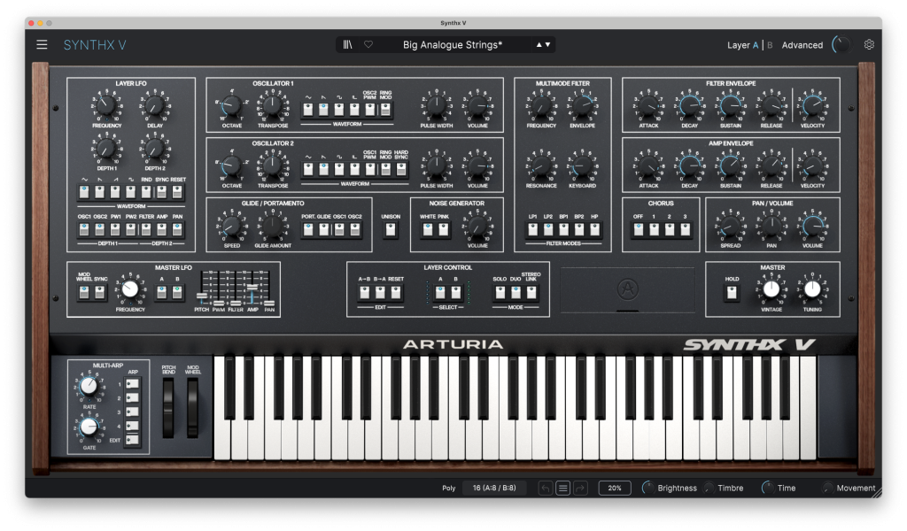Click the Timbre macro knob
The width and height of the screenshot is (907, 531).
pyautogui.click(x=709, y=489)
